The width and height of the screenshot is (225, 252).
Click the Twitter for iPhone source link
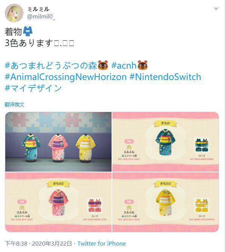click(102, 243)
